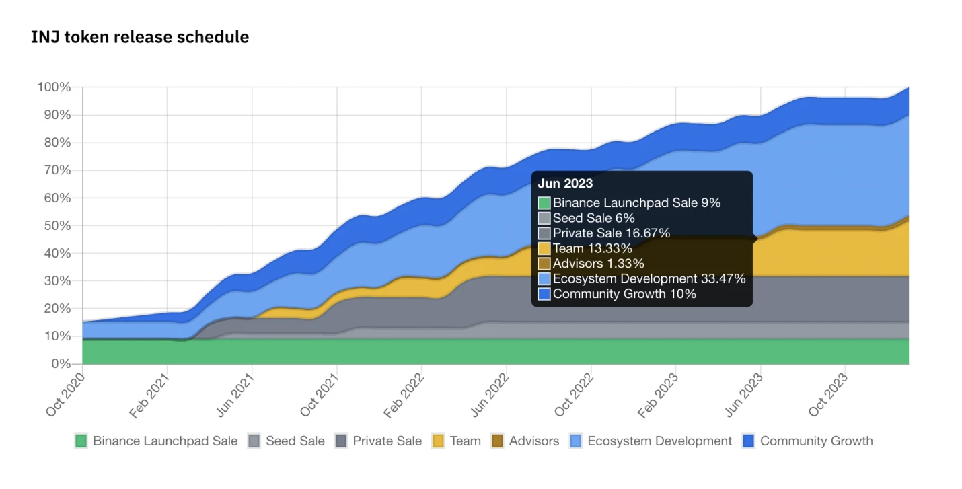This screenshot has height=489, width=962.
Task: Click the Jun 2023 tooltip title
Action: (565, 184)
